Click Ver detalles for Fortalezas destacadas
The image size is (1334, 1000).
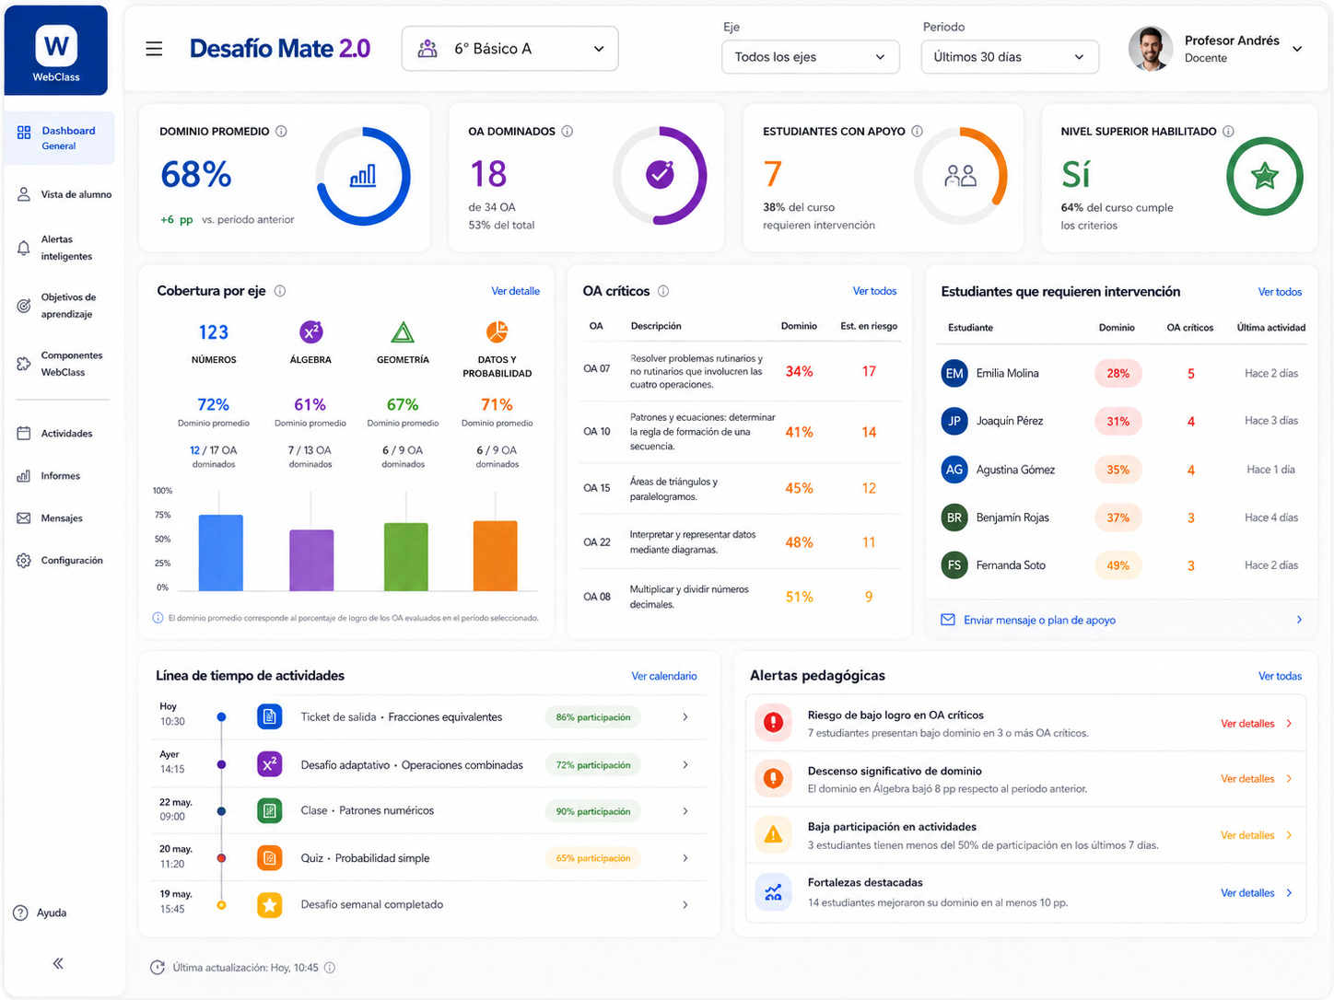(x=1256, y=893)
